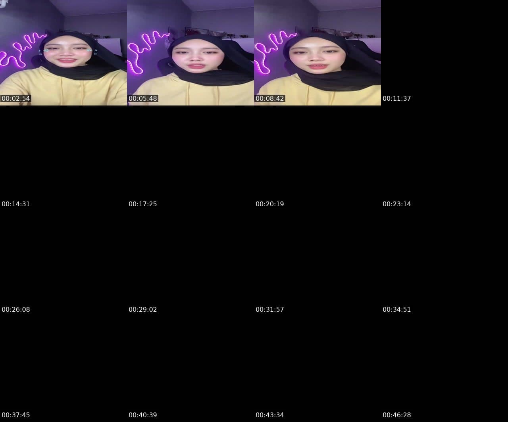Image resolution: width=508 pixels, height=422 pixels.
Task: Click the 00:37:45 timestamp label
Action: pyautogui.click(x=16, y=415)
